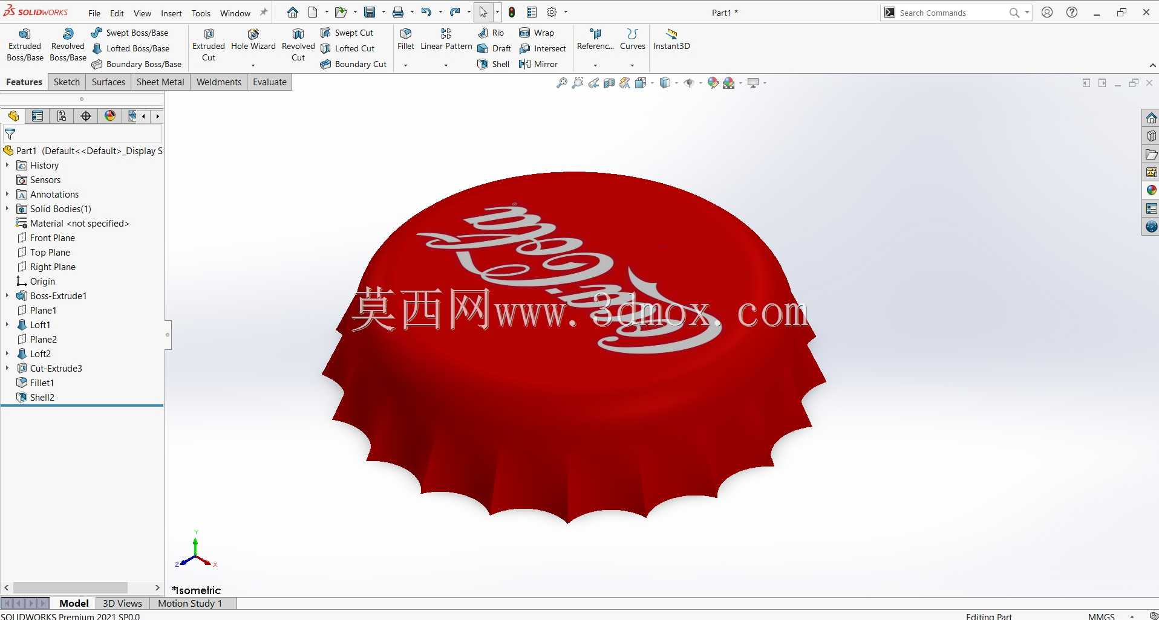Open the Options gear icon
Screen dimensions: 1159x620
pyautogui.click(x=552, y=12)
